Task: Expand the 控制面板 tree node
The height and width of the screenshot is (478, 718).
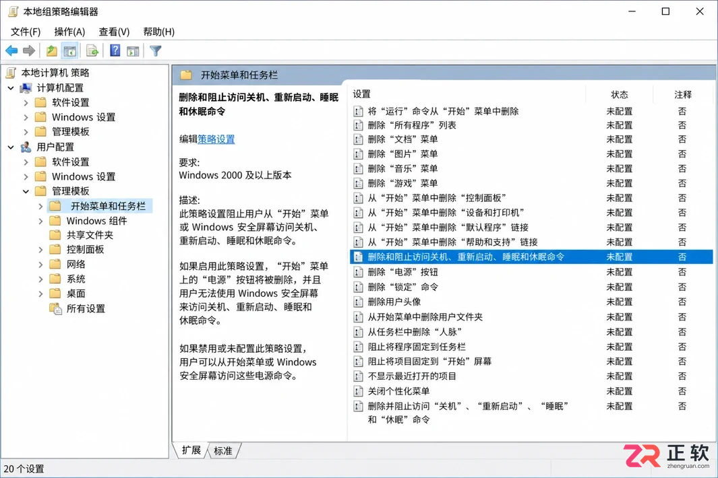Action: point(40,250)
